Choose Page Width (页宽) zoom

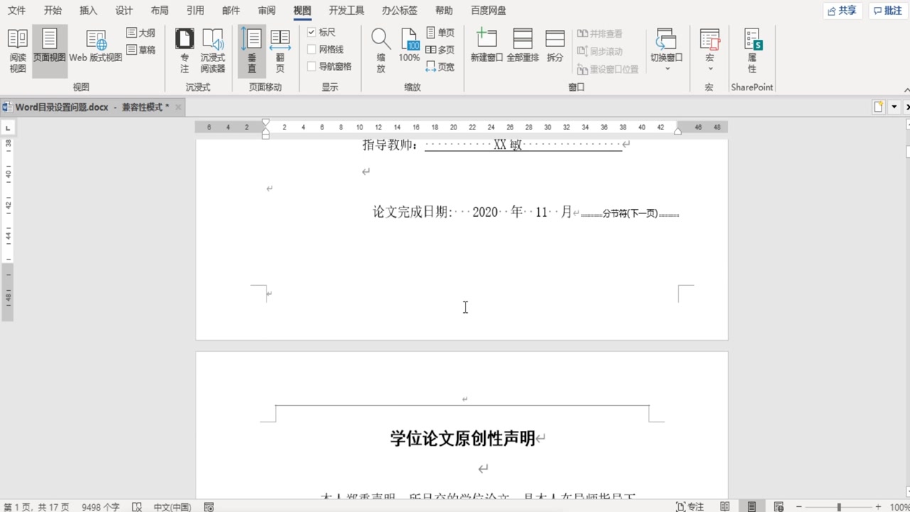coord(440,67)
